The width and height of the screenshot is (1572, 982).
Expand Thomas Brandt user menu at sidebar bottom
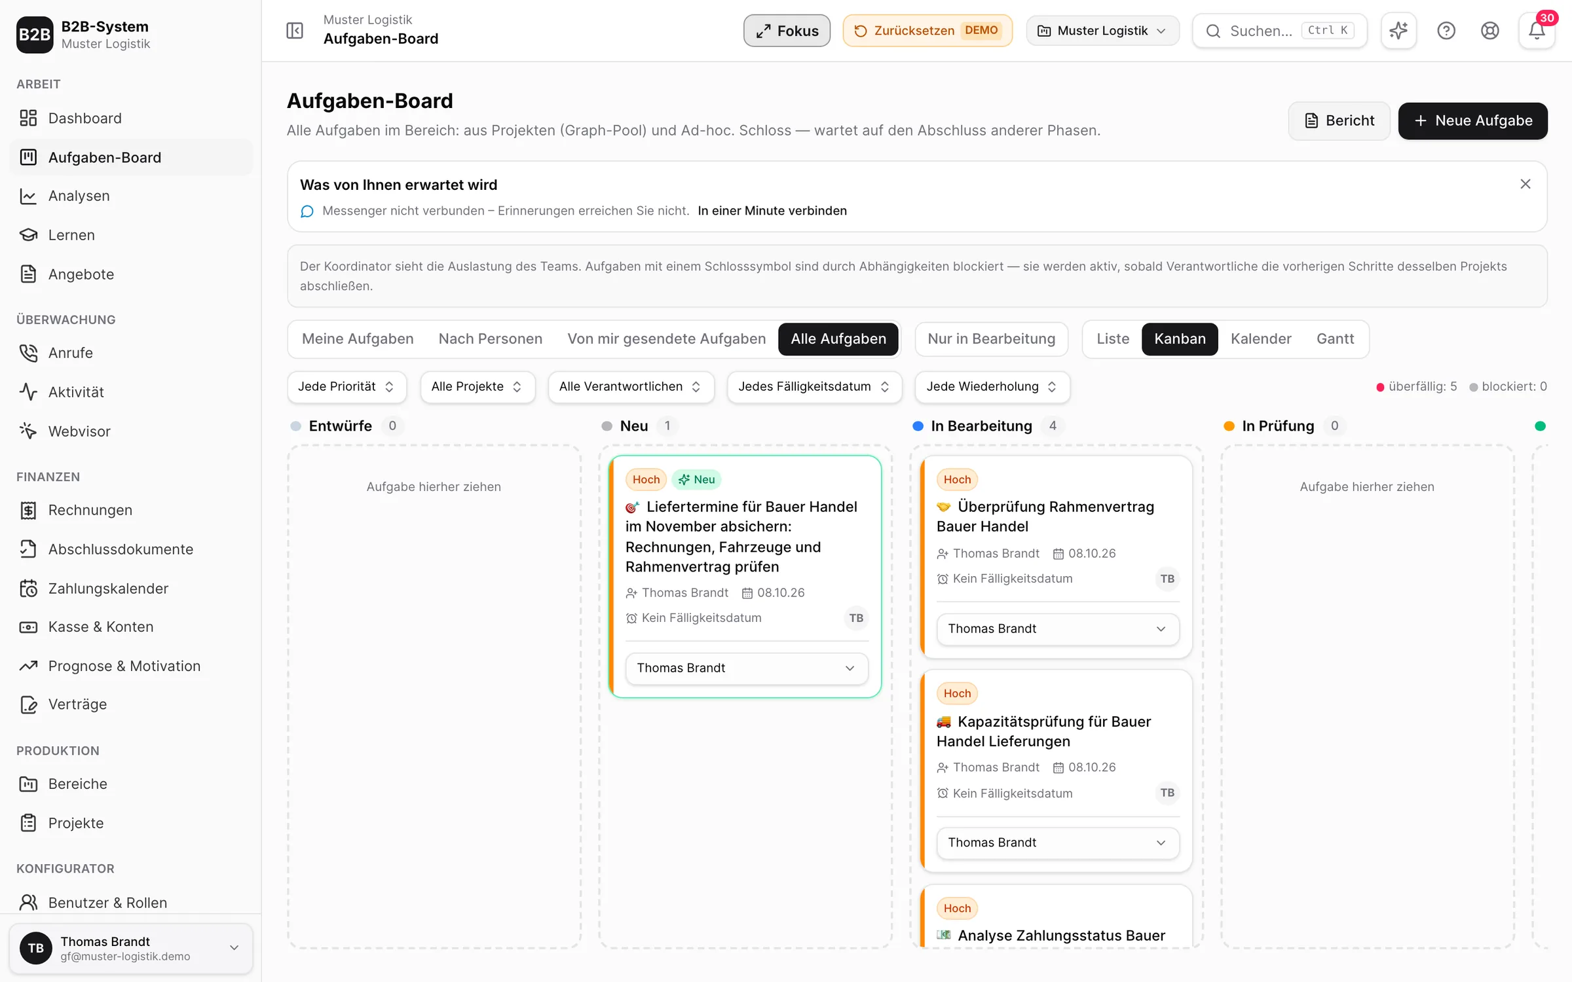click(131, 949)
